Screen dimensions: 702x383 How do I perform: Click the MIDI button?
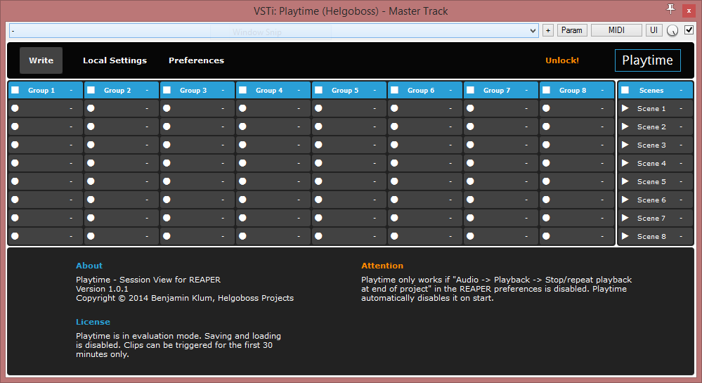click(x=616, y=30)
